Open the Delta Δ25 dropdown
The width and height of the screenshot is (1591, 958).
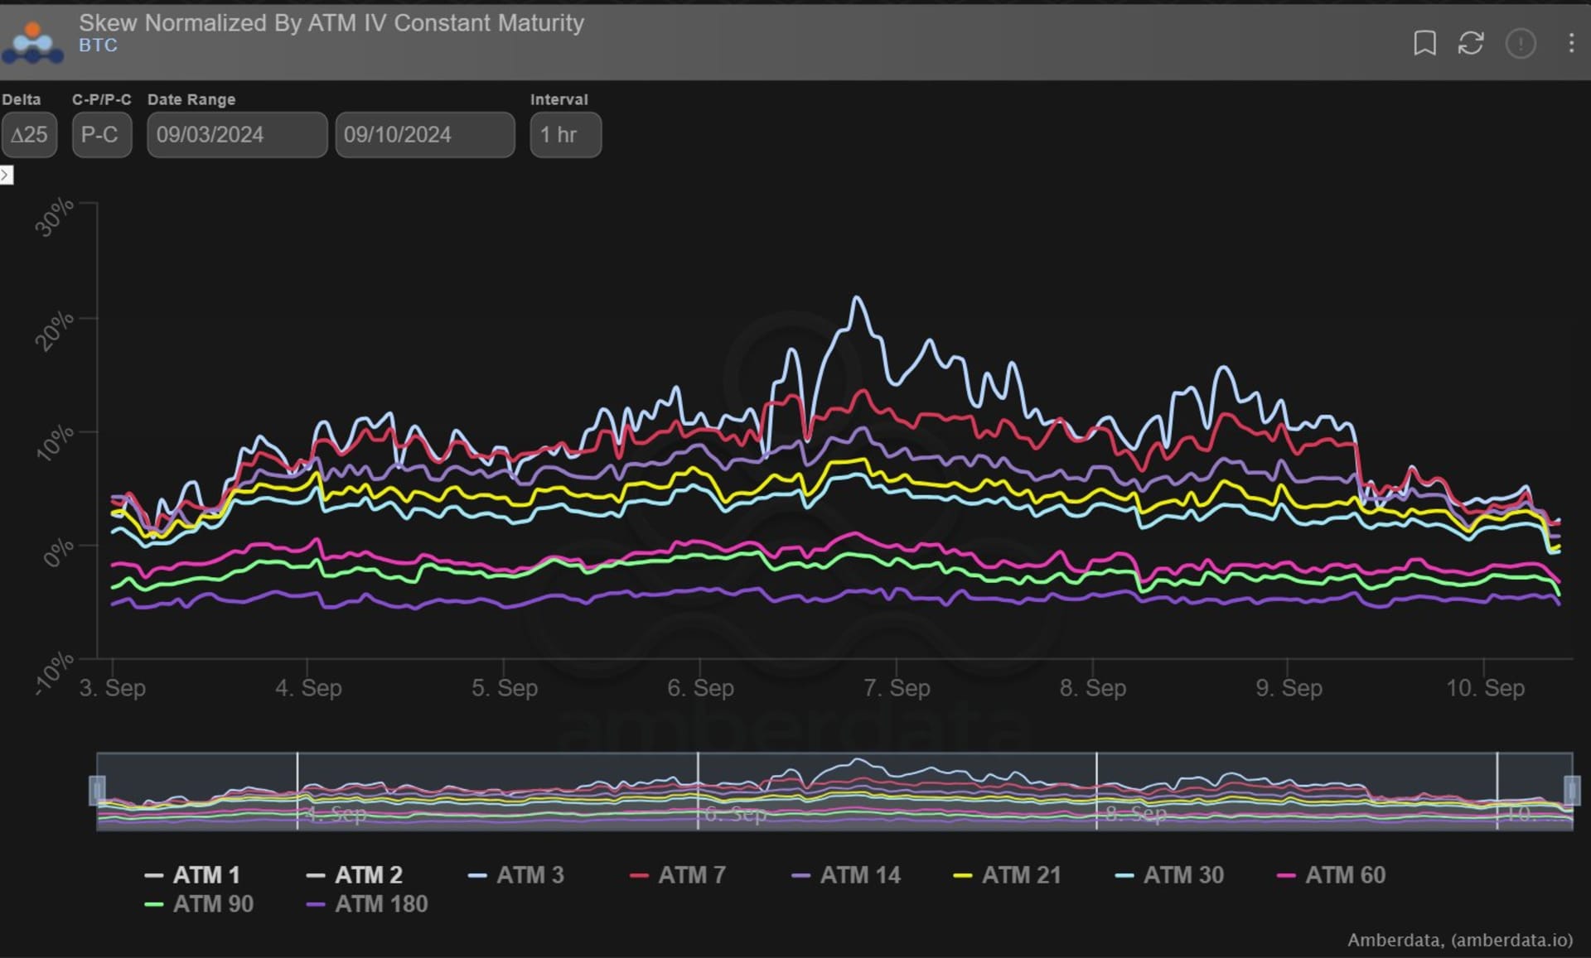[x=29, y=135]
